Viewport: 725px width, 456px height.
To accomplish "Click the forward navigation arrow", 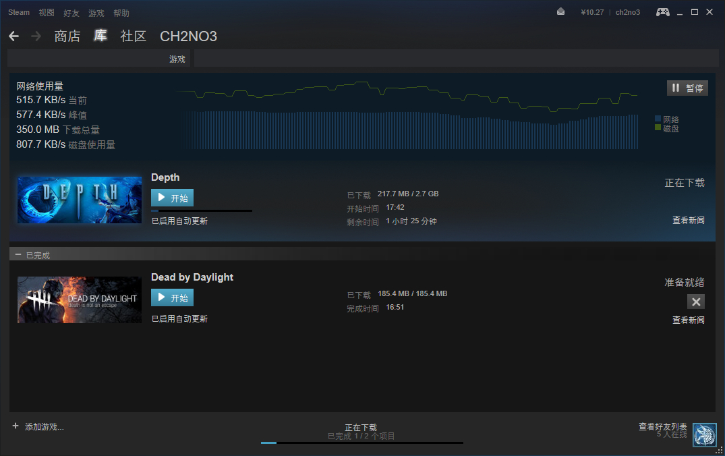I will pyautogui.click(x=36, y=36).
